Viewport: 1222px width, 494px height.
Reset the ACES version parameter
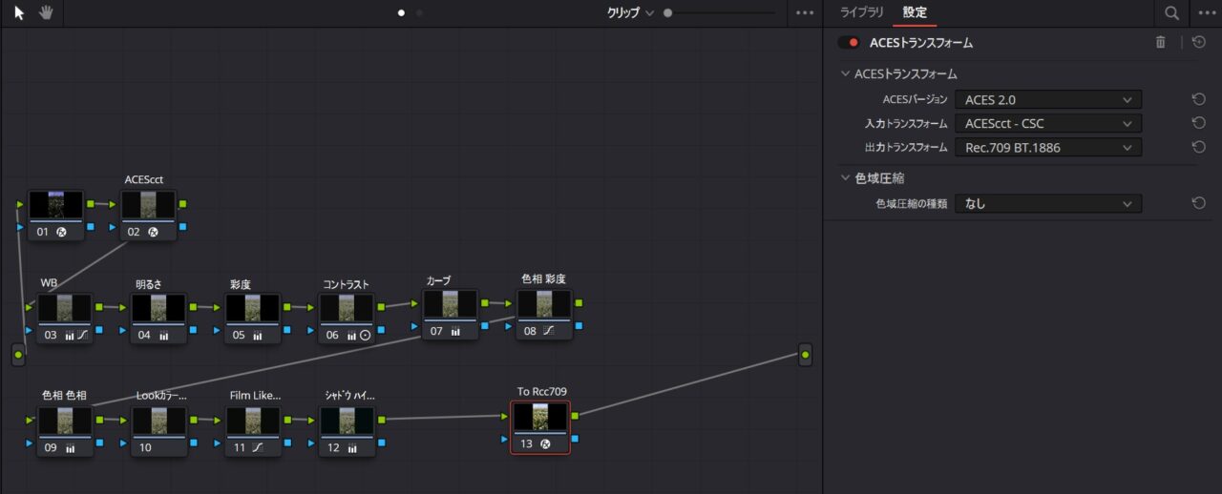coord(1198,99)
